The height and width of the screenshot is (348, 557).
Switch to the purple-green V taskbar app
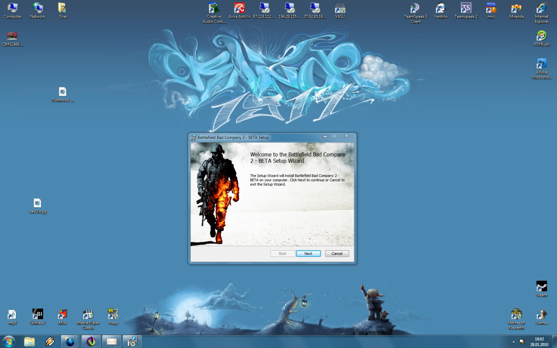[91, 342]
